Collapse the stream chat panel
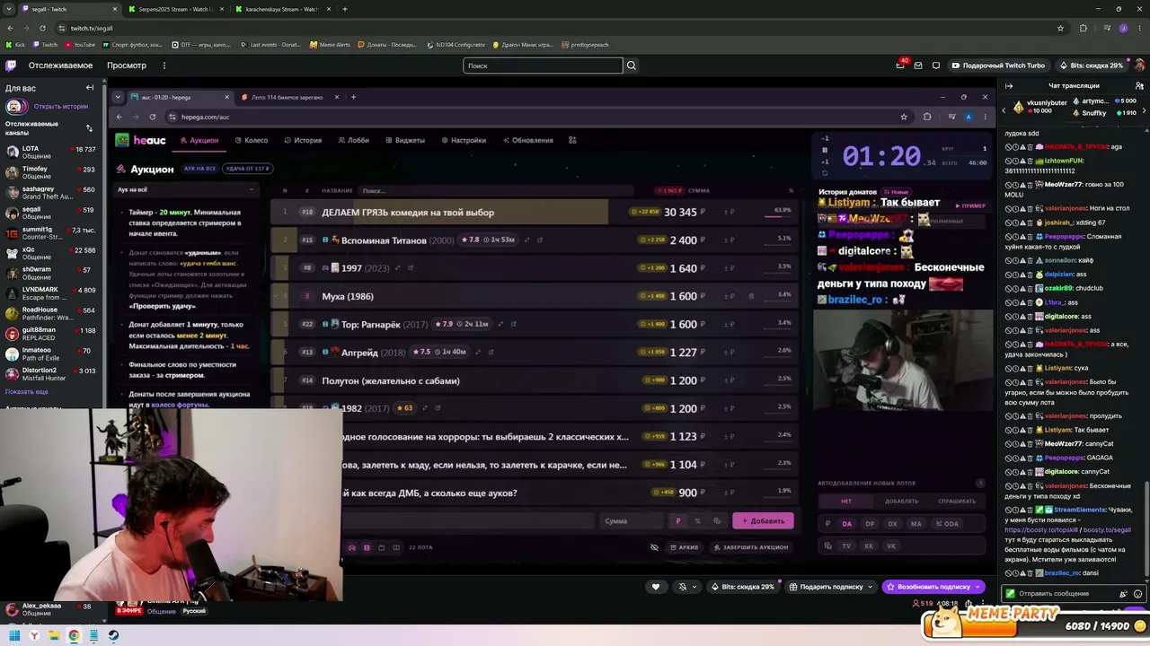 coord(1009,86)
